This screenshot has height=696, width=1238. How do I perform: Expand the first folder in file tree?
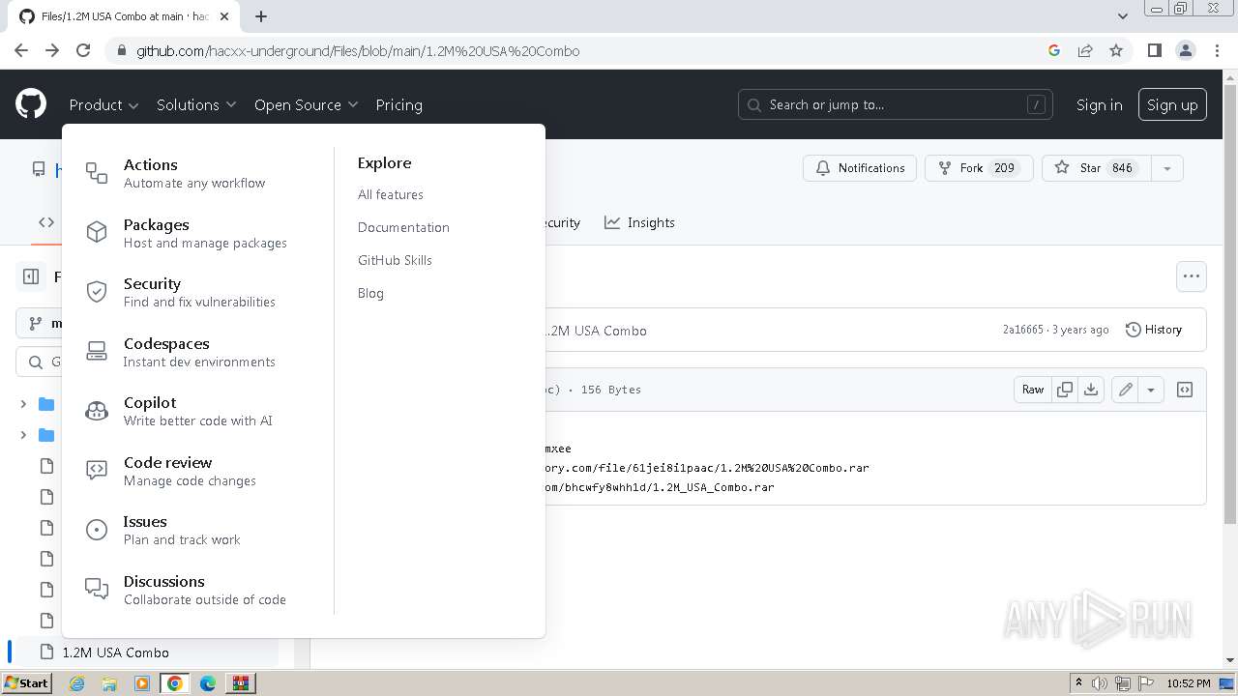(23, 404)
